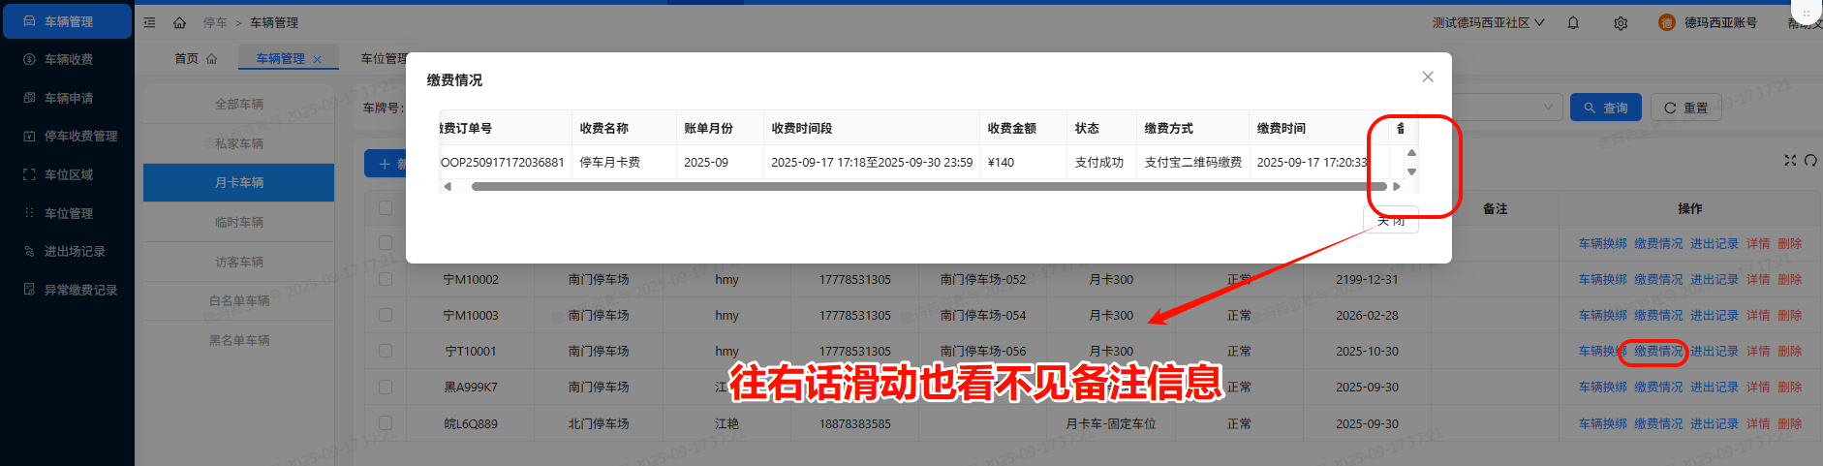This screenshot has width=1823, height=466.
Task: Click the 支付宝二维码缴费 cell
Action: (x=1192, y=162)
